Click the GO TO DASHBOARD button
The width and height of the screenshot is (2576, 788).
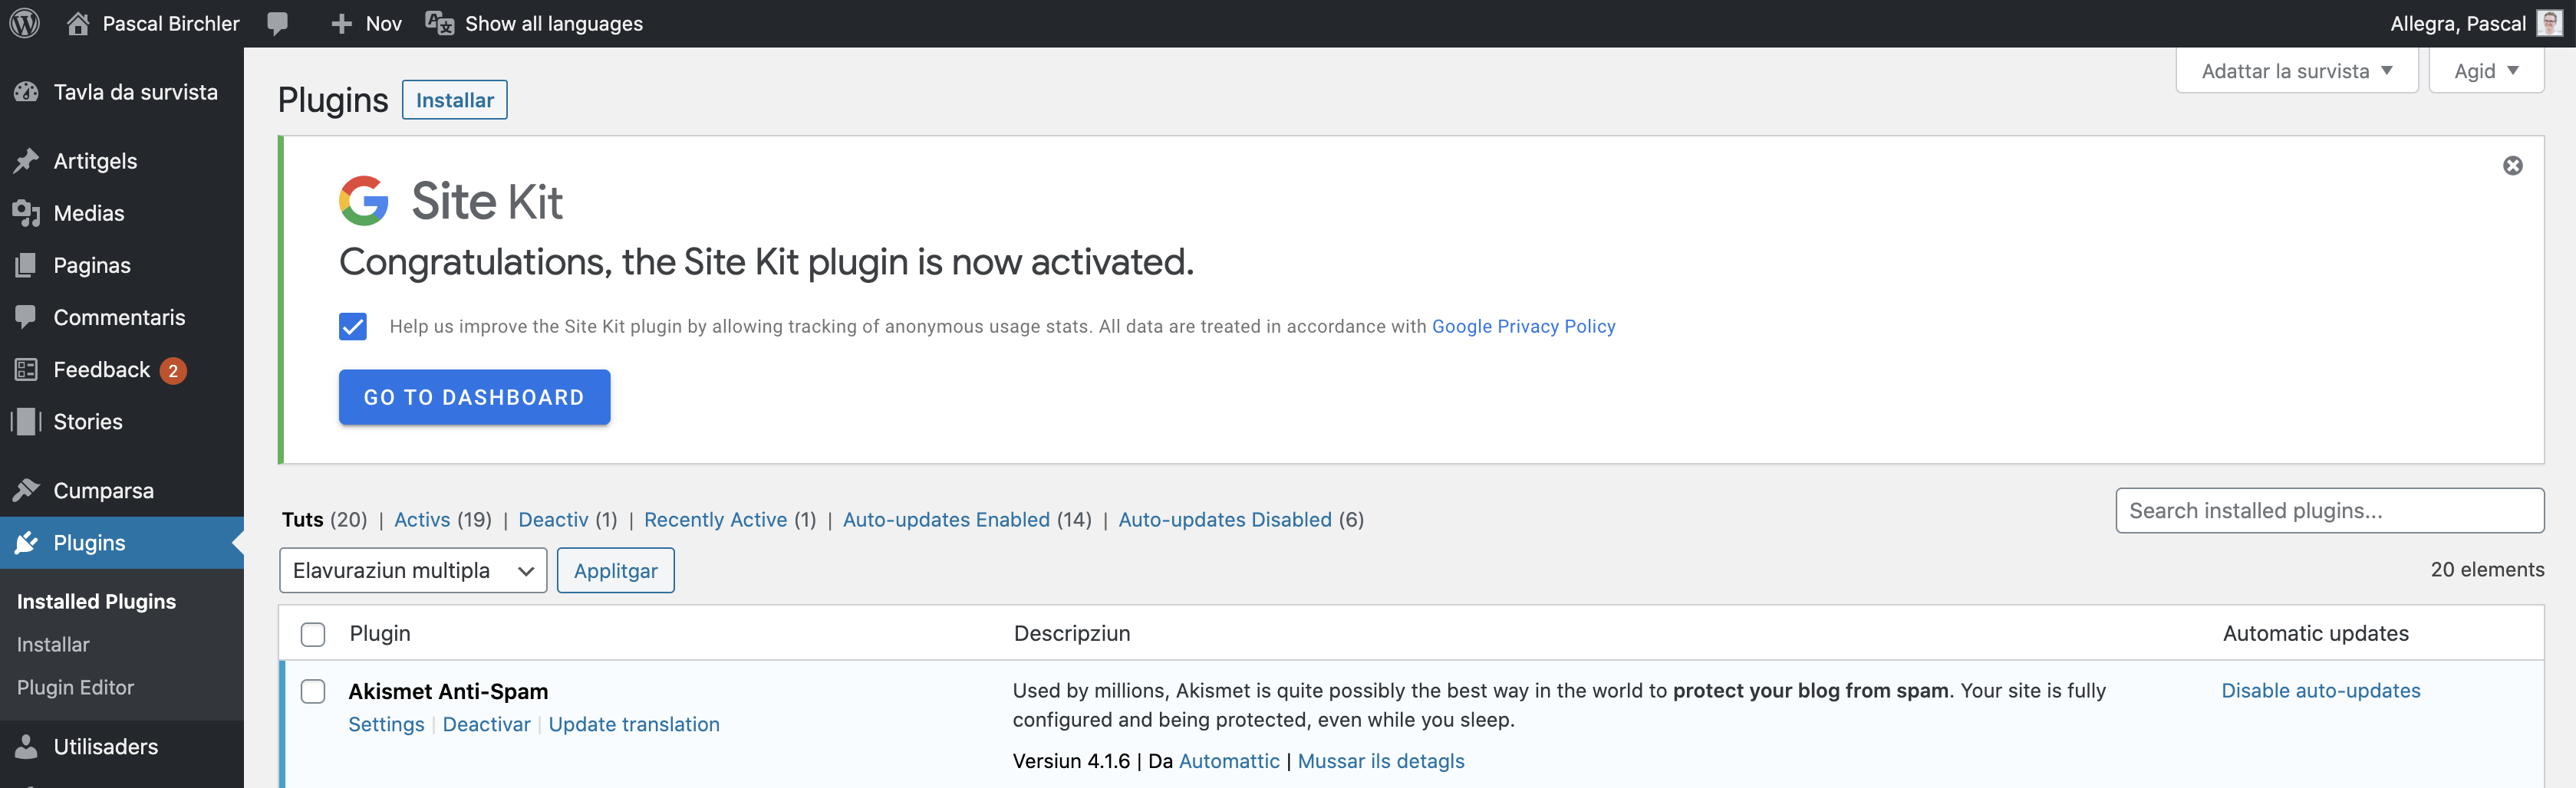tap(474, 398)
